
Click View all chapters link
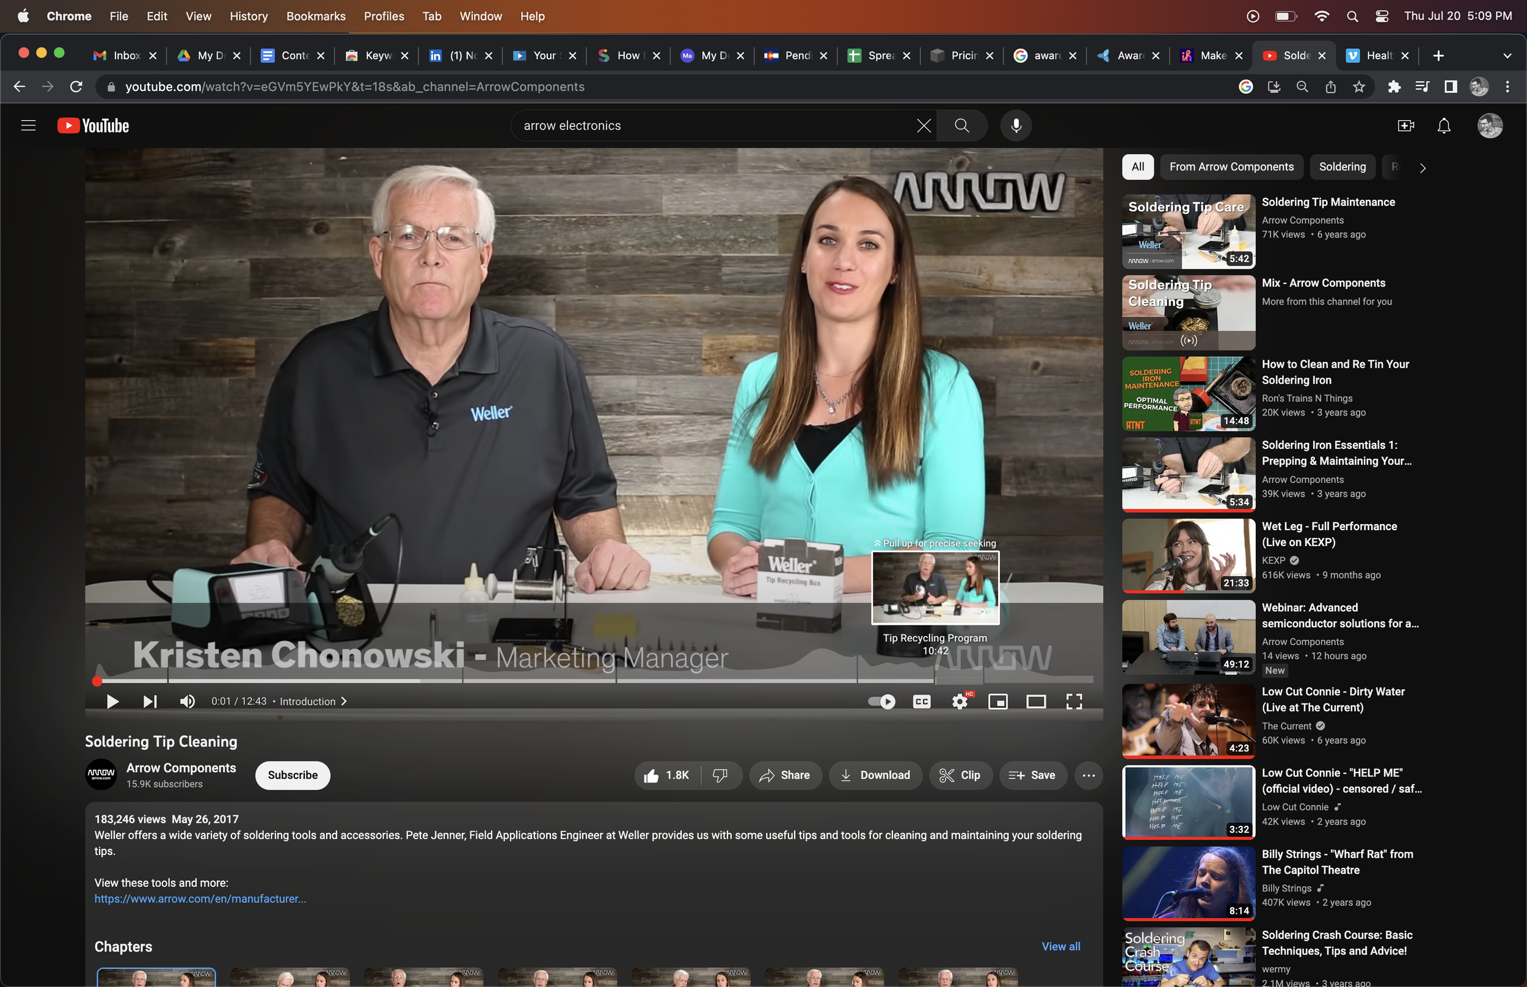tap(1060, 947)
